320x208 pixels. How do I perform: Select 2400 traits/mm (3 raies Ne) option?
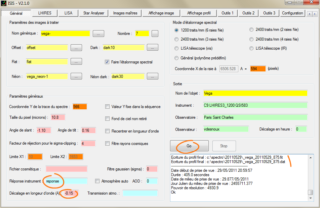pos(177,39)
